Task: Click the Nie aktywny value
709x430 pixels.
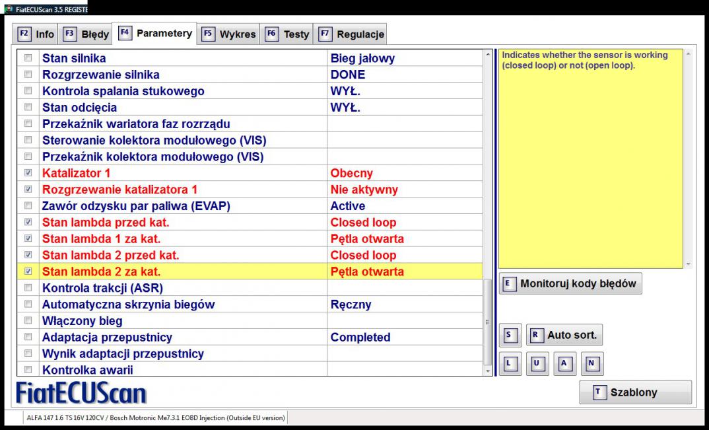Action: tap(364, 190)
